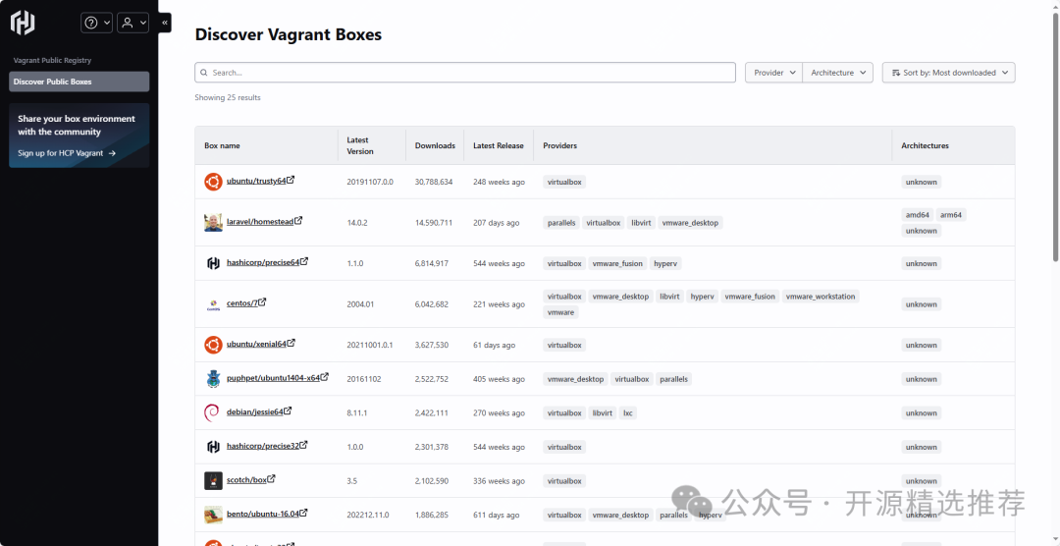The image size is (1060, 546).
Task: Click external-link icon after puphpet/ubuntu1404-x64
Action: pos(325,377)
